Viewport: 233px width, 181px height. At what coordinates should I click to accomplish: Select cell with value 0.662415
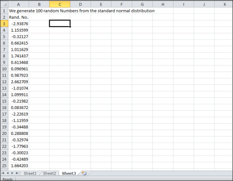click(19, 43)
